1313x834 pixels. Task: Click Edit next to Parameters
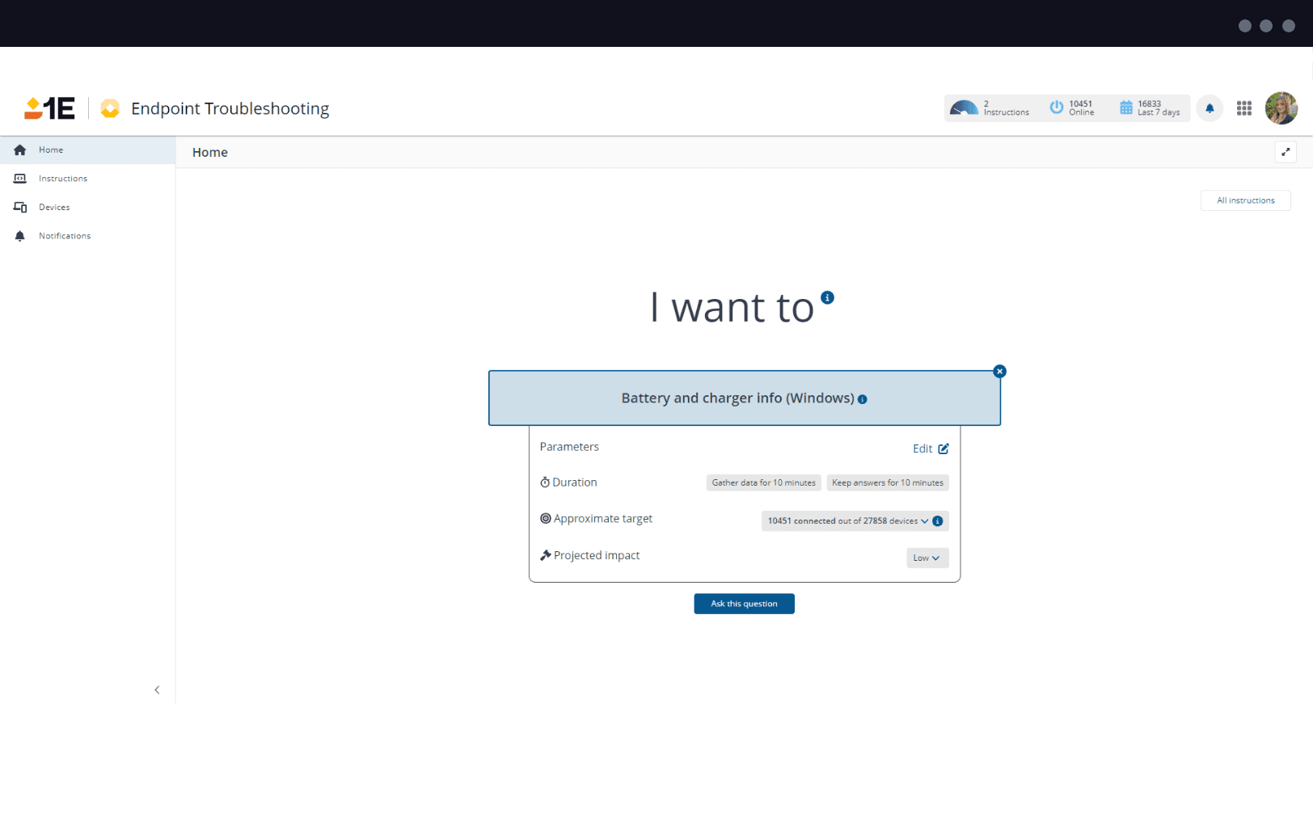click(930, 448)
